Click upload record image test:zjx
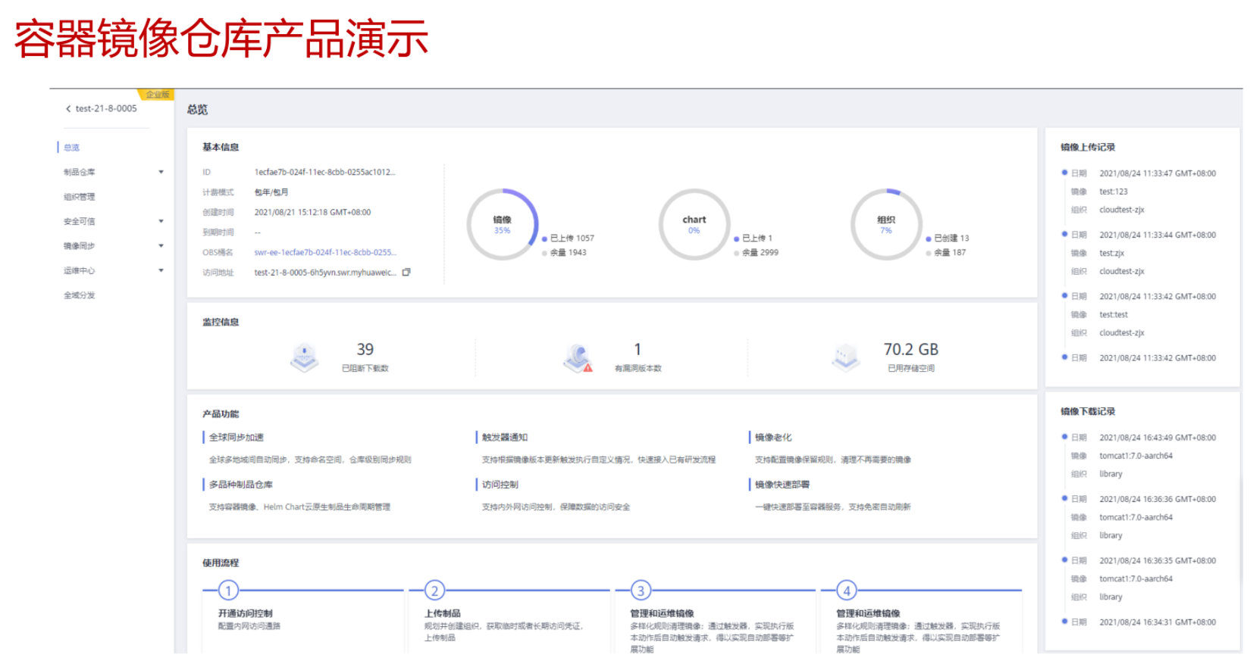The height and width of the screenshot is (667, 1250). click(x=1112, y=254)
